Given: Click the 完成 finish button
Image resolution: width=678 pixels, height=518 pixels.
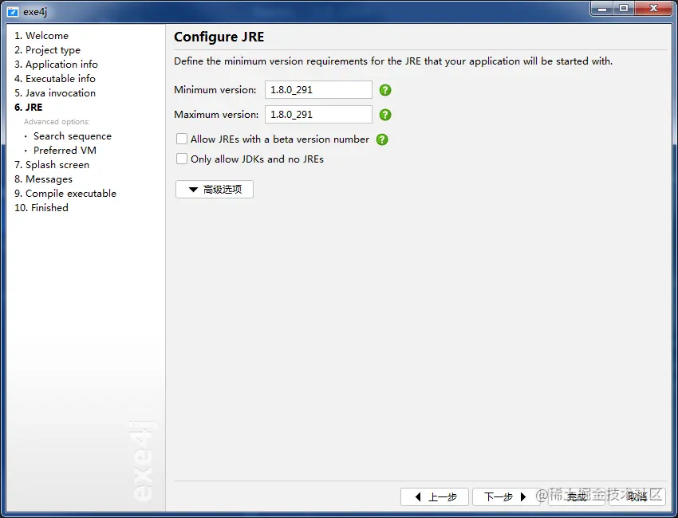Looking at the screenshot, I should click(577, 496).
